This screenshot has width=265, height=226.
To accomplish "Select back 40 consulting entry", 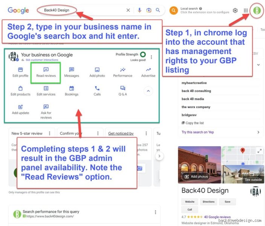I will pos(196,91).
